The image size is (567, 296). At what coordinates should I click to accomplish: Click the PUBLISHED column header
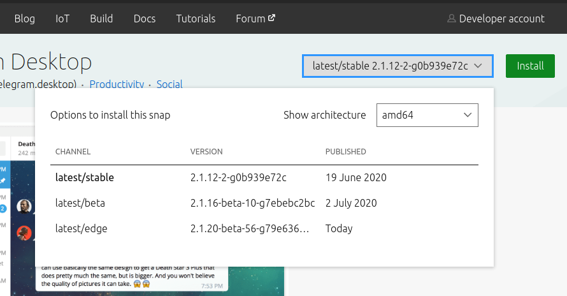click(346, 152)
